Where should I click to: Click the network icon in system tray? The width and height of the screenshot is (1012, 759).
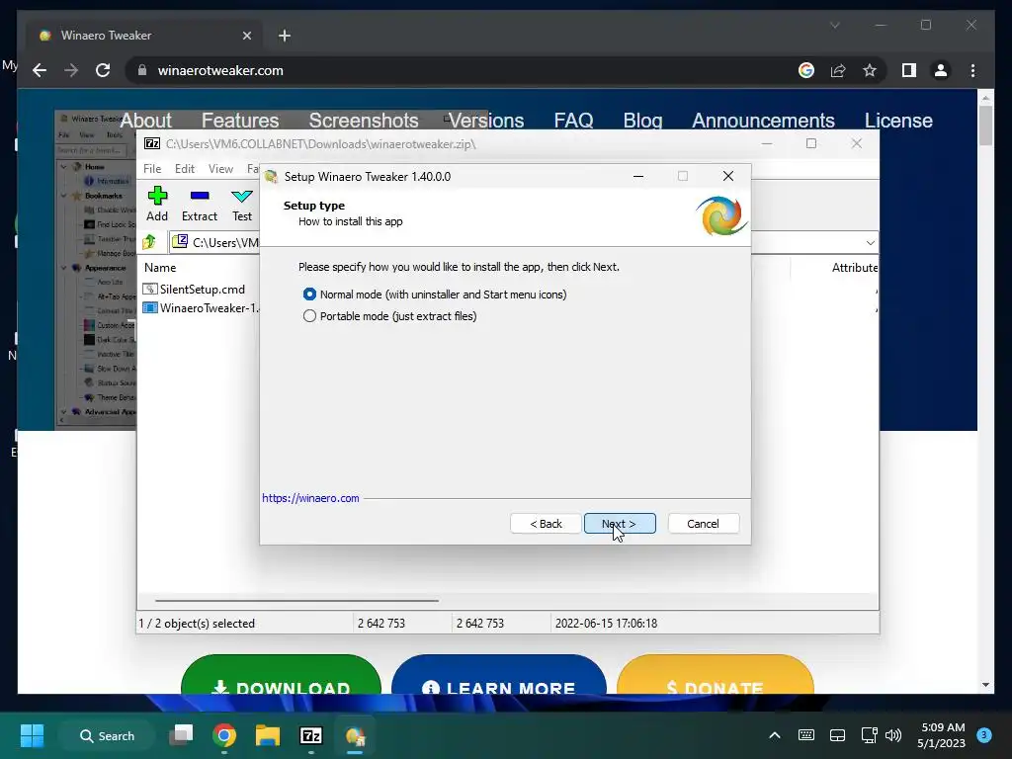coord(869,735)
